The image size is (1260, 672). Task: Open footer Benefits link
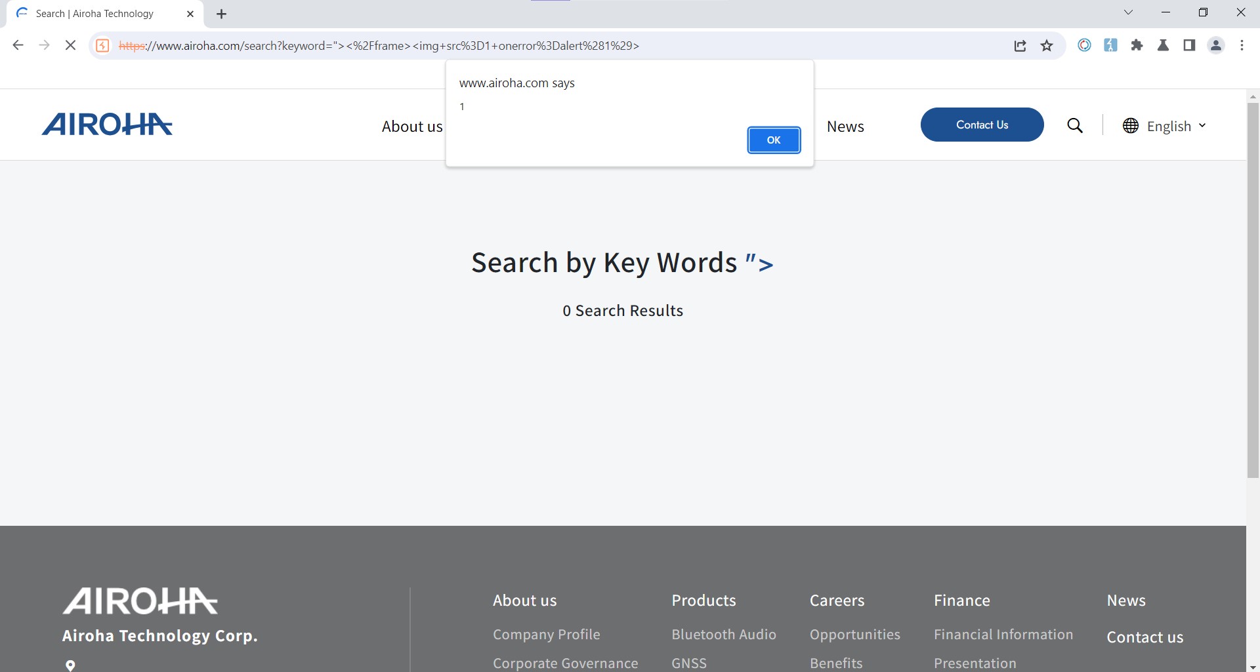835,663
